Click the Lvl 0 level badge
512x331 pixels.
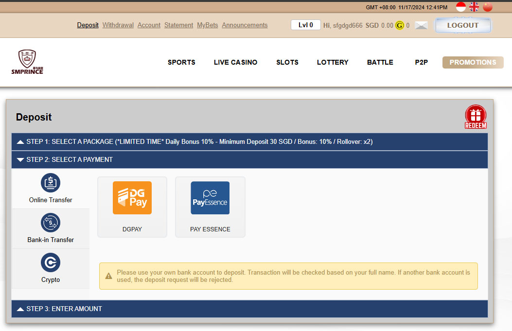tap(305, 25)
